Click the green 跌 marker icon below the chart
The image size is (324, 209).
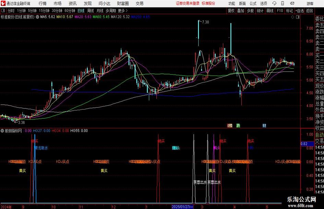(238, 125)
